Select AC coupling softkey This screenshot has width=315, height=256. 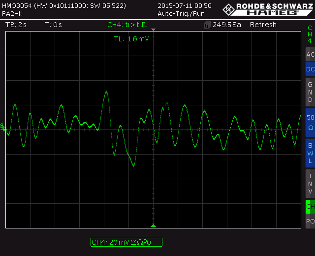pos(310,55)
